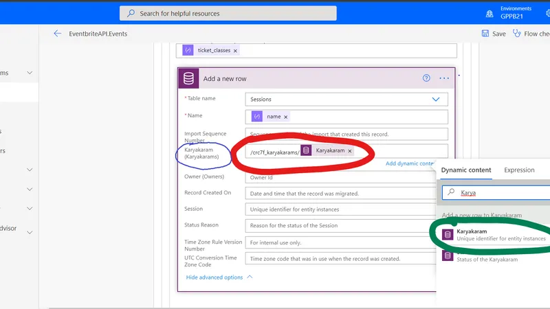Click the back arrow next to EventbriteAPI.Events
The height and width of the screenshot is (309, 550).
click(x=58, y=34)
